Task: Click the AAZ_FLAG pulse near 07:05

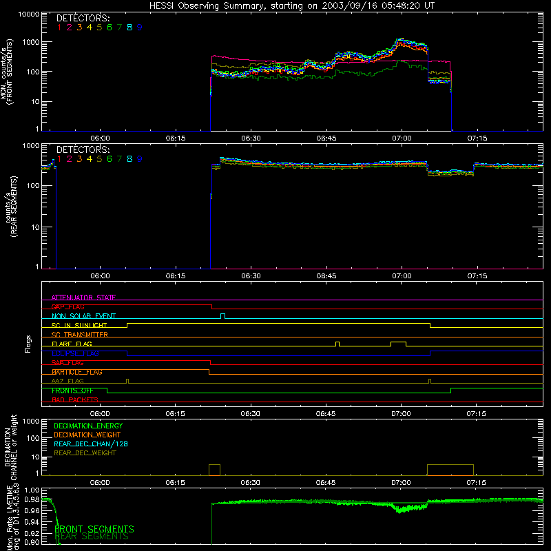Action: pyautogui.click(x=430, y=382)
